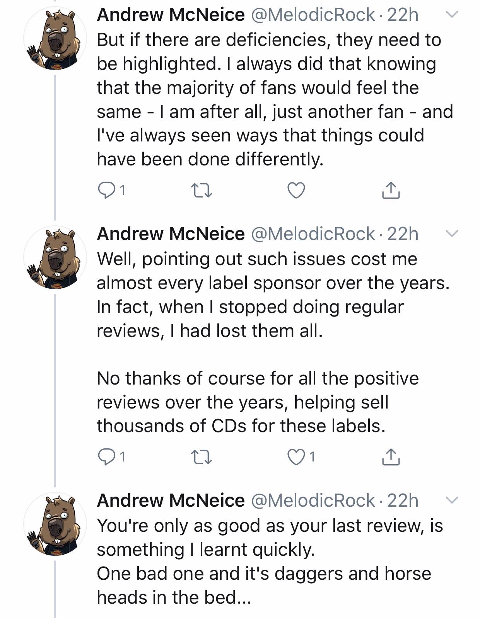Tap @MelodicRock handle on second tweet
The height and width of the screenshot is (618, 480).
click(313, 233)
